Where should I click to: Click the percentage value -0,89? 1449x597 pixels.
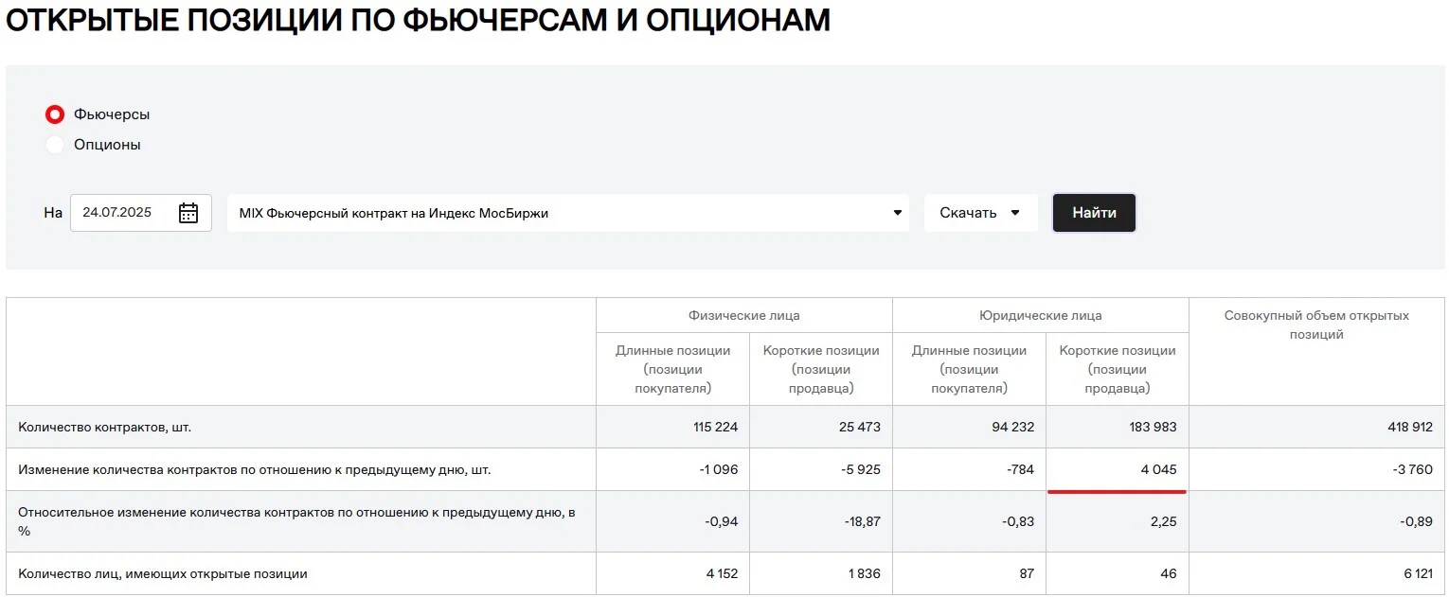point(1417,521)
